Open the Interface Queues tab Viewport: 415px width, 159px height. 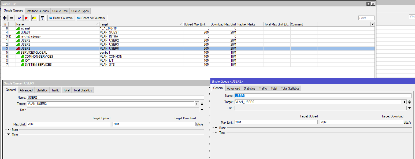(38, 11)
